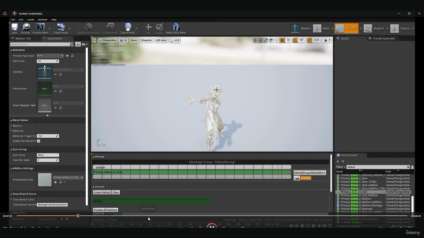
Task: Click the Reimport Animation icon
Action: coord(88,27)
